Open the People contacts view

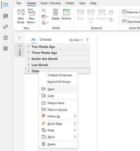5,27
